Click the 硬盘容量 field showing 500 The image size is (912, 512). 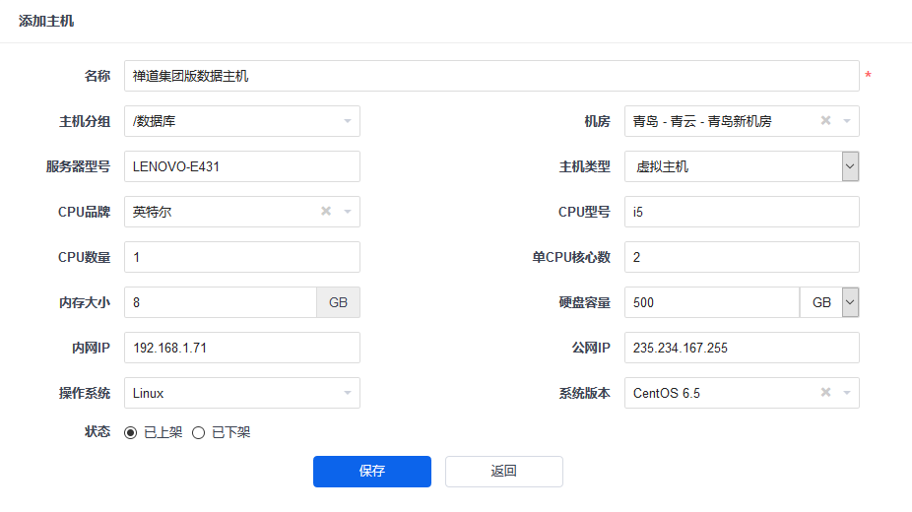712,302
